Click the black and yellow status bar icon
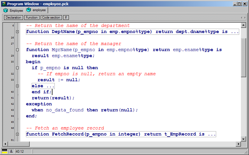 5,151
